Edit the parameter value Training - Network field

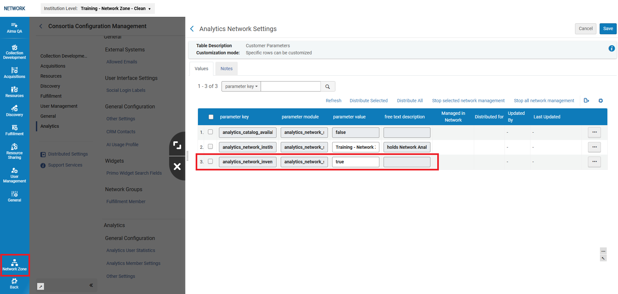(356, 147)
